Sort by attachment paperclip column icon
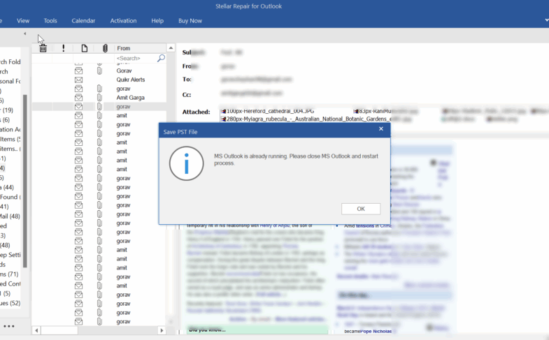The image size is (549, 340). [x=105, y=48]
